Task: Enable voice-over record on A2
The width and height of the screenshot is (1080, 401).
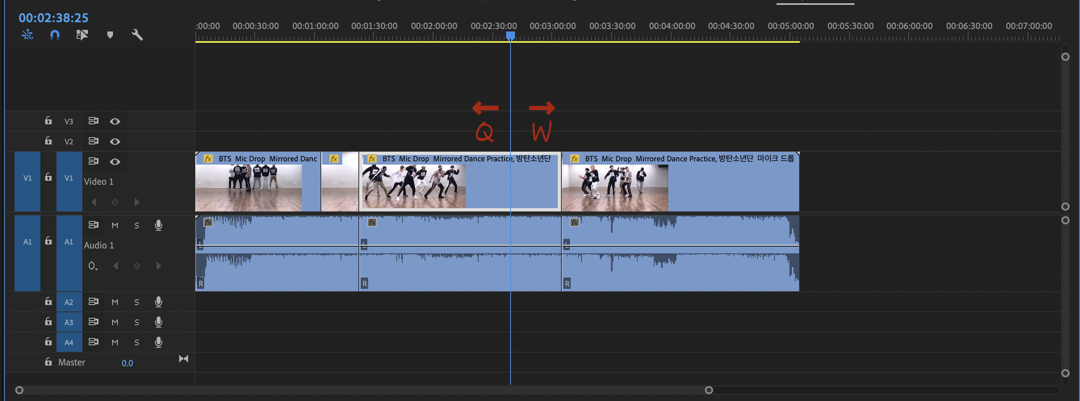Action: (159, 302)
